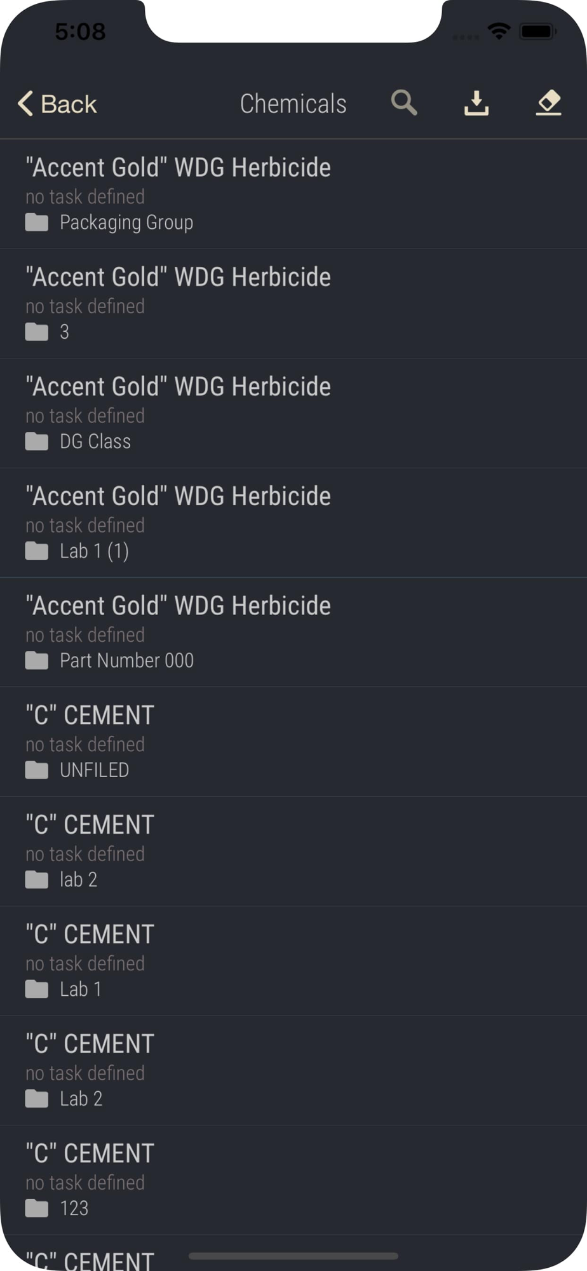Tap folder icon beside Part Number 000
The width and height of the screenshot is (587, 1271).
click(37, 661)
